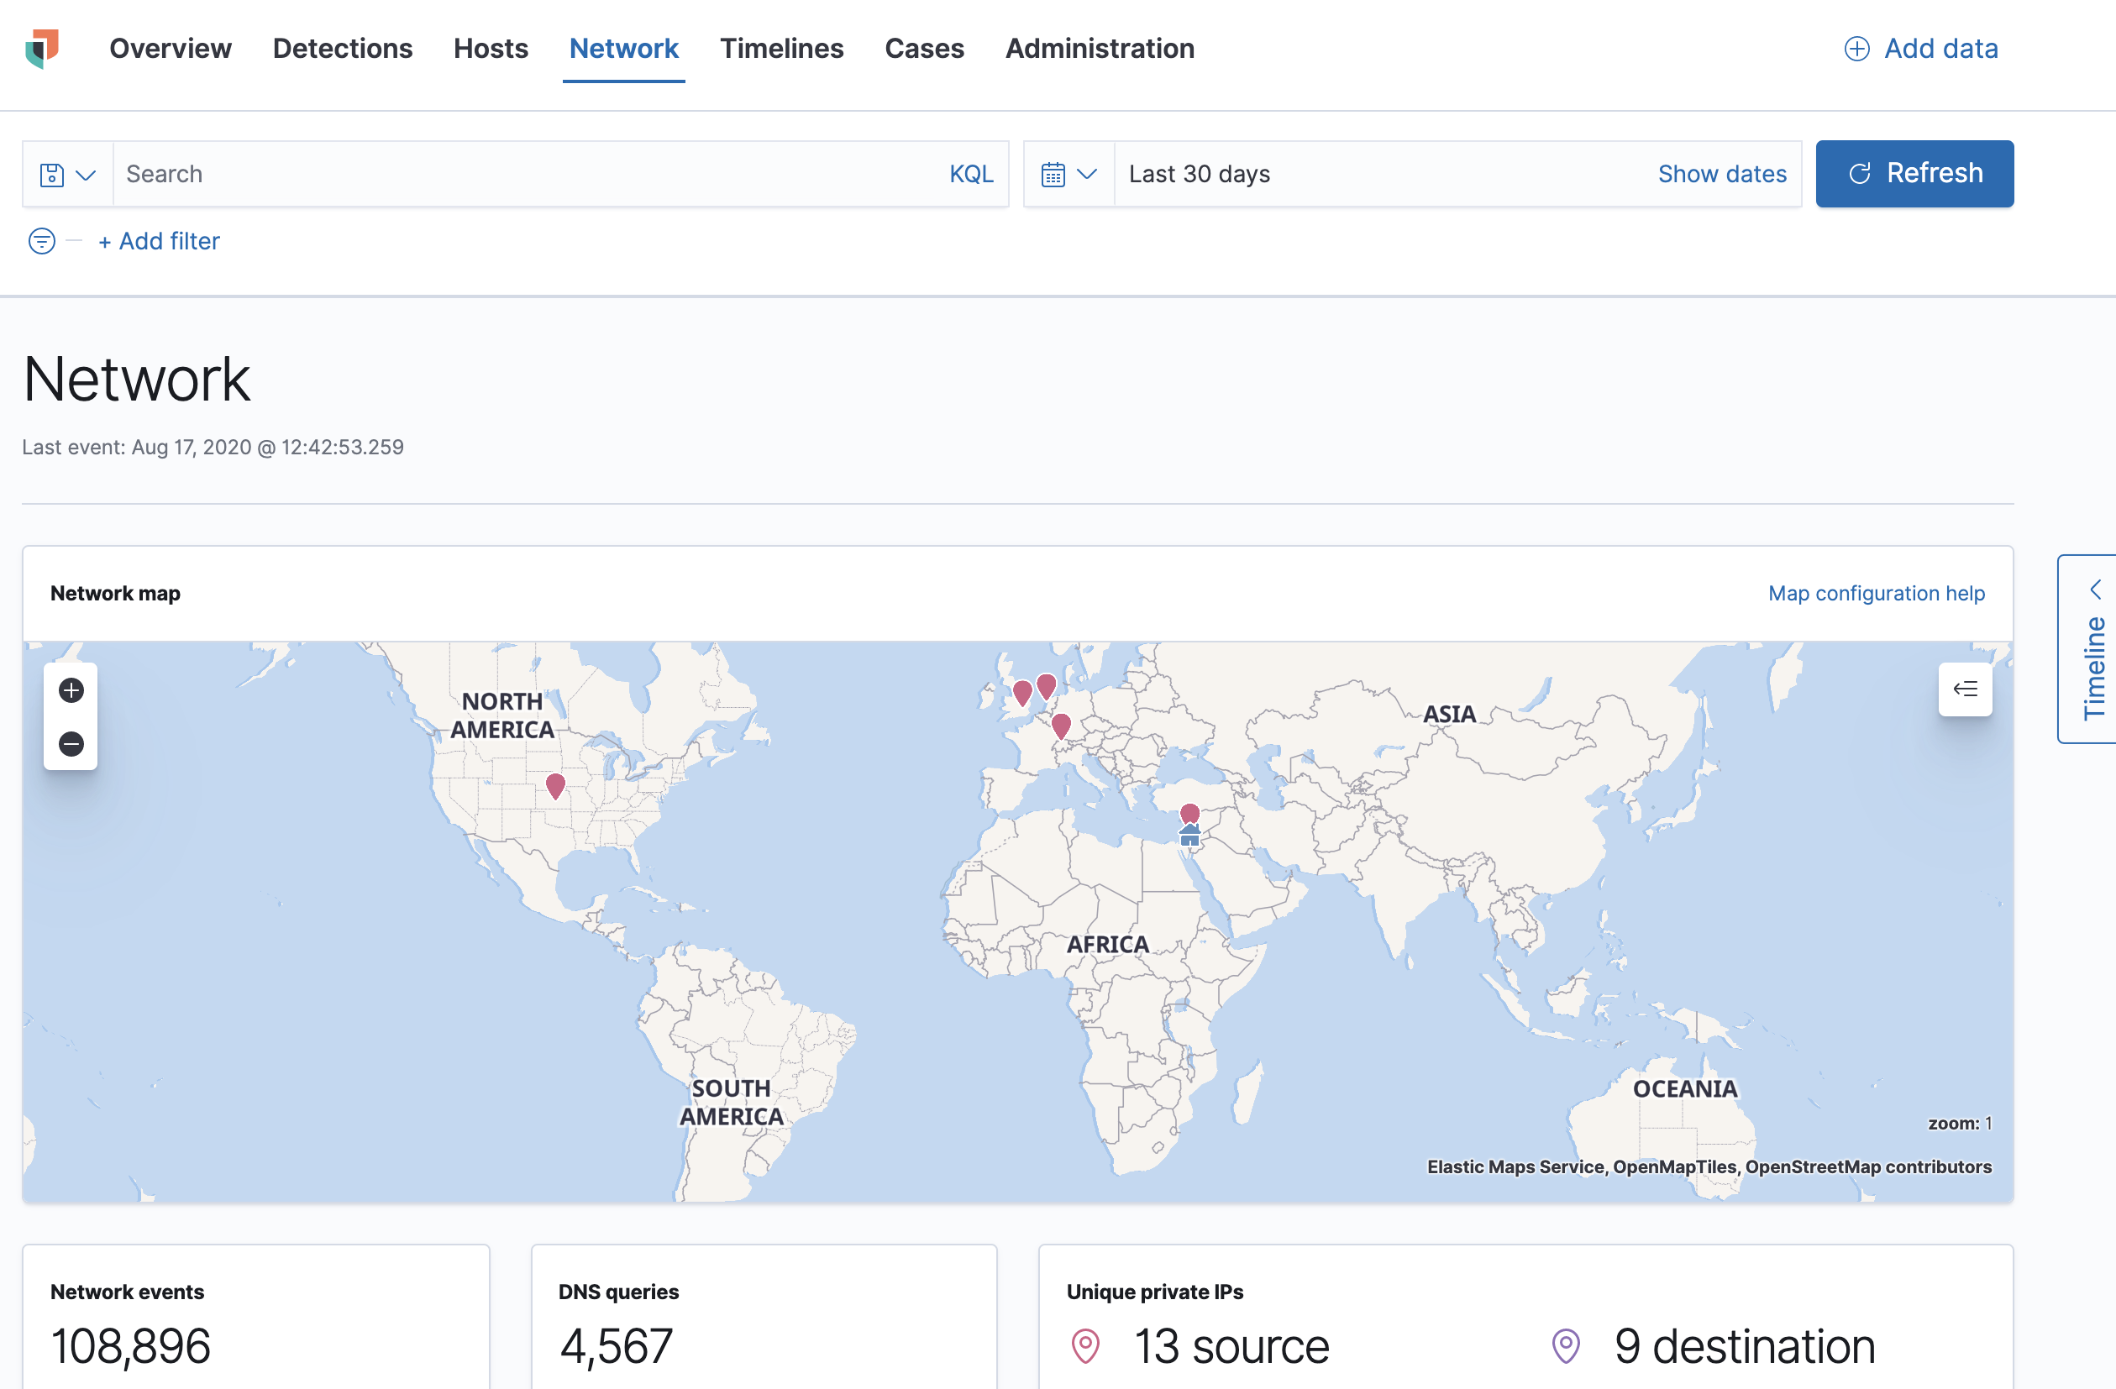
Task: Open the quick time range dropdown
Action: [x=1087, y=174]
